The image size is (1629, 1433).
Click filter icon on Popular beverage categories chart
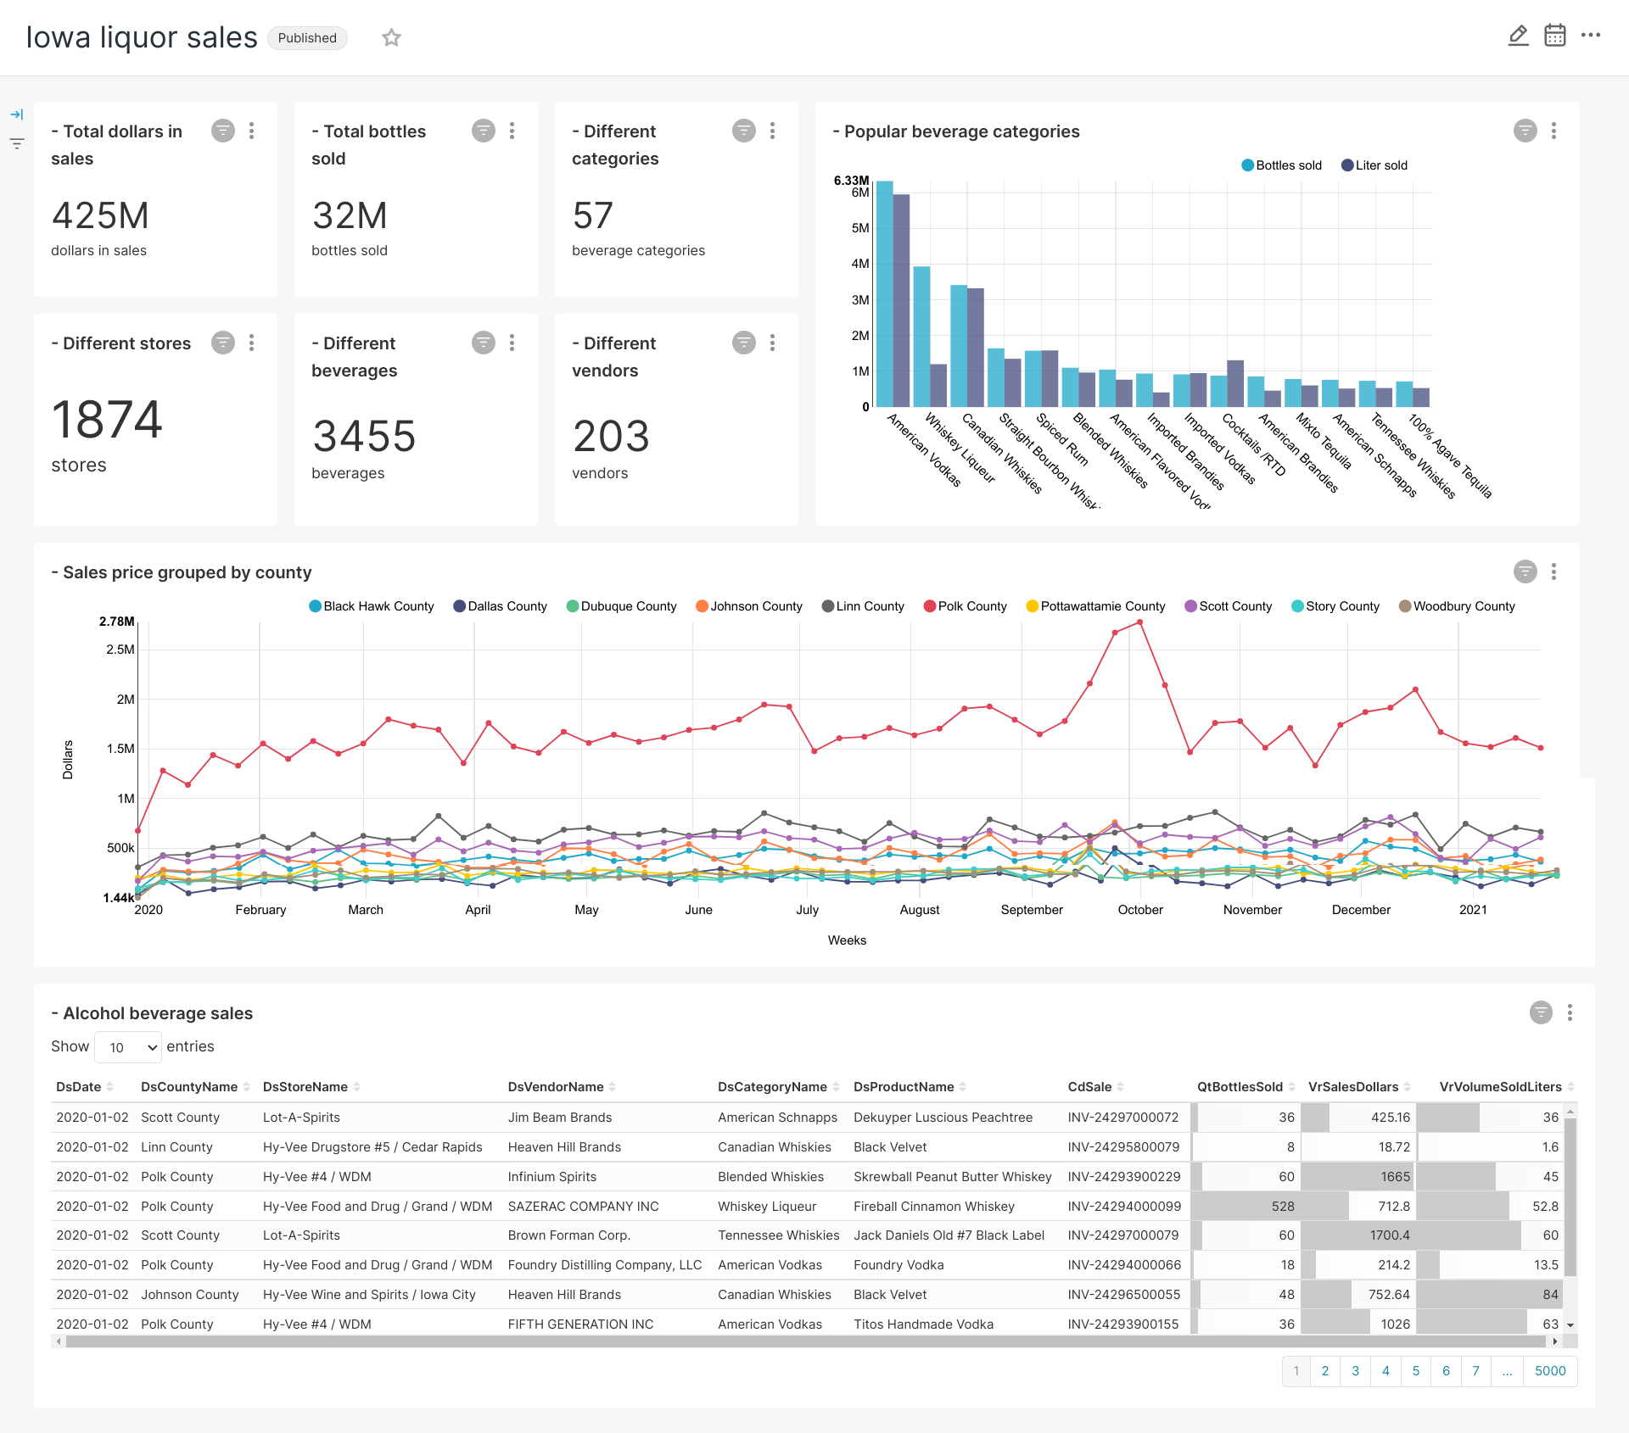tap(1525, 131)
